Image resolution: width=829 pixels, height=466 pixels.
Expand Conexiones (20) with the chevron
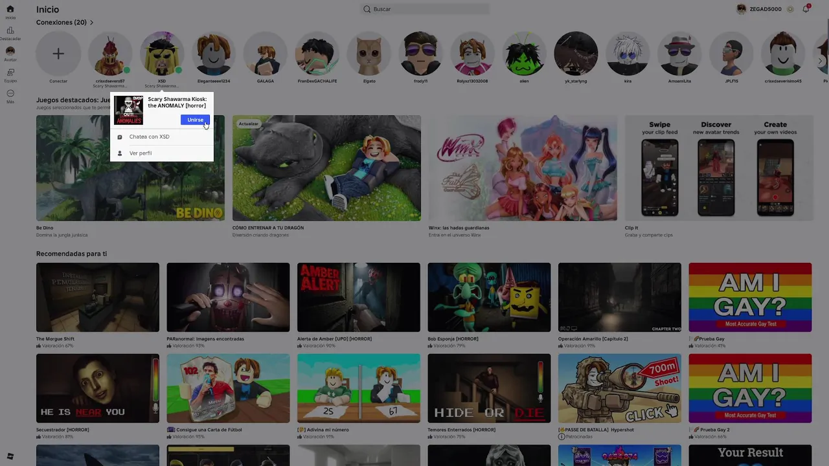pos(91,23)
